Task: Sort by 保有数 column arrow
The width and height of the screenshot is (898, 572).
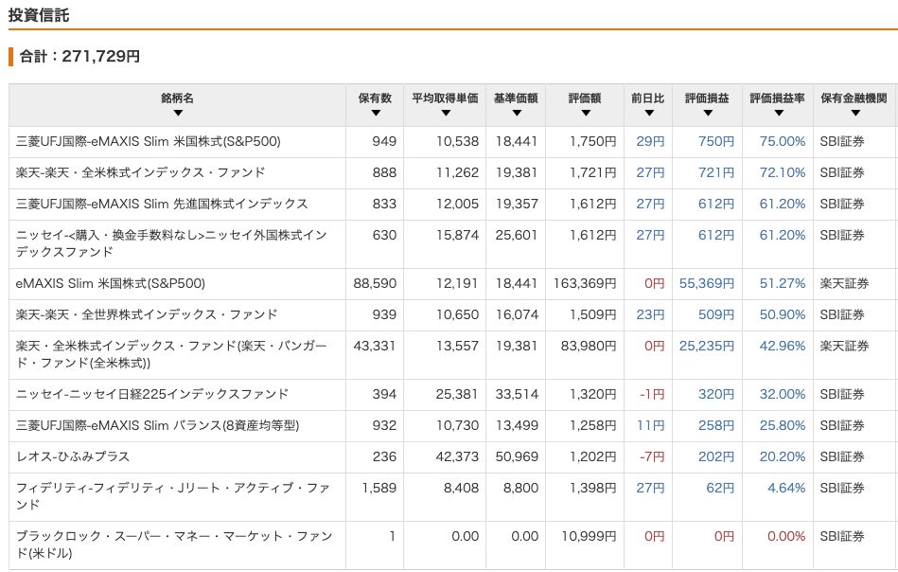Action: (376, 113)
